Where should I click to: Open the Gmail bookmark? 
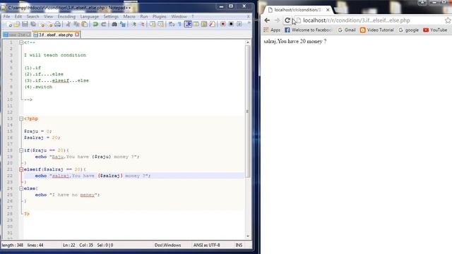[347, 30]
